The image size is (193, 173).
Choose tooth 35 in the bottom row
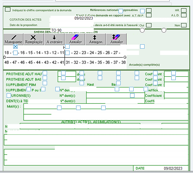click(100, 62)
